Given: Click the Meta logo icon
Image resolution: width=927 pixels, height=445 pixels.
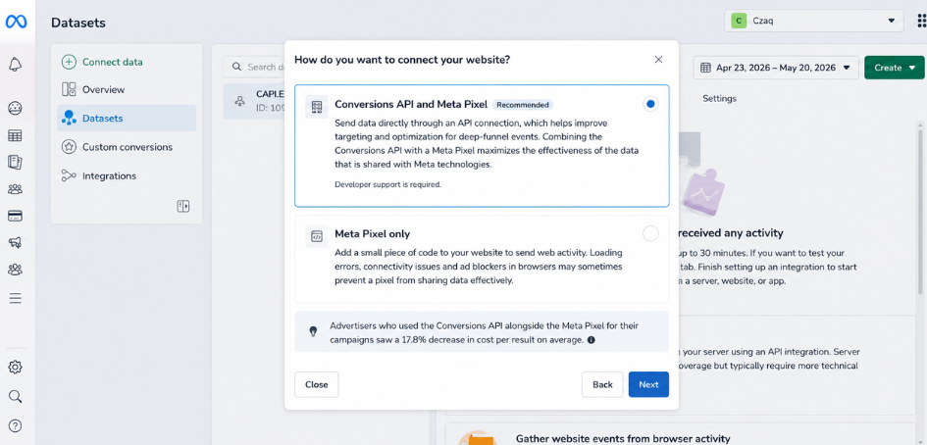Looking at the screenshot, I should pyautogui.click(x=16, y=22).
